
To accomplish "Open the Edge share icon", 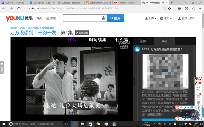I will [x=193, y=9].
